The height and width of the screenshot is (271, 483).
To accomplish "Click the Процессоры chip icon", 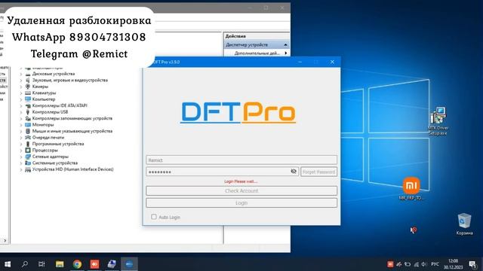I will 28,151.
